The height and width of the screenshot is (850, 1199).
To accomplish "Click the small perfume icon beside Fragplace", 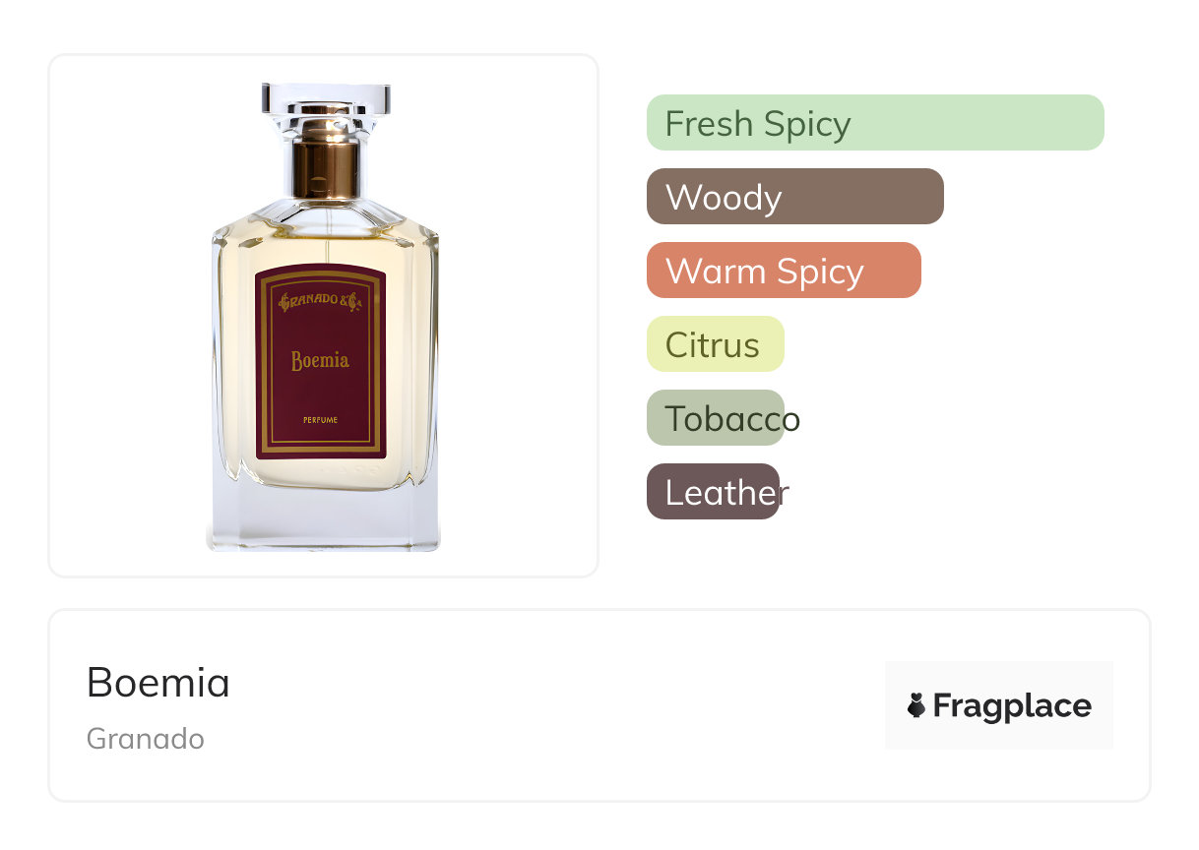I will pyautogui.click(x=916, y=705).
